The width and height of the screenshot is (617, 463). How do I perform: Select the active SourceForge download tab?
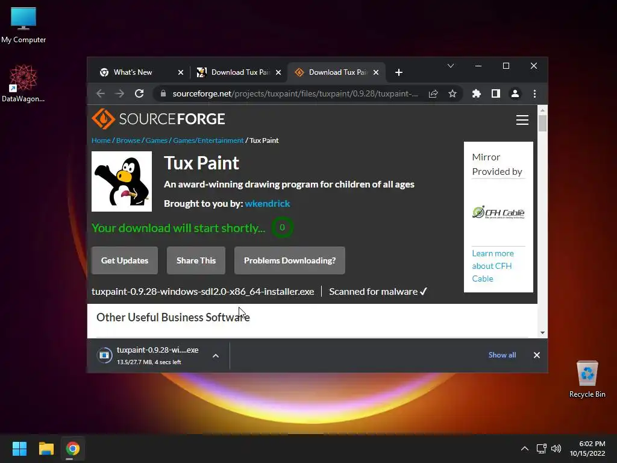[x=337, y=72]
